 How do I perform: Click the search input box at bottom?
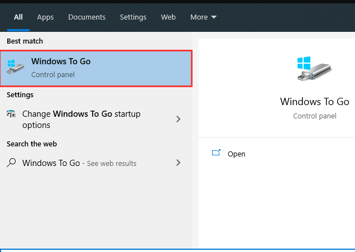click(x=177, y=250)
